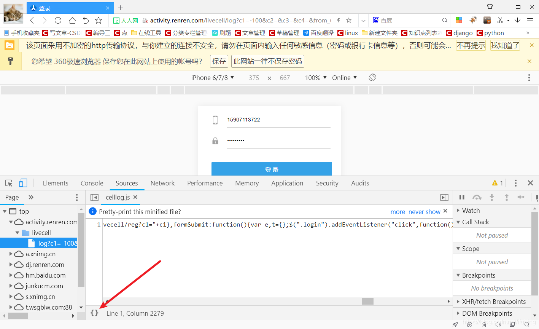Click the step over function button

pos(477,197)
